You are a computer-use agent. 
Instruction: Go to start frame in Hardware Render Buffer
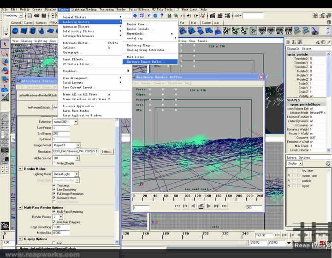click(178, 206)
